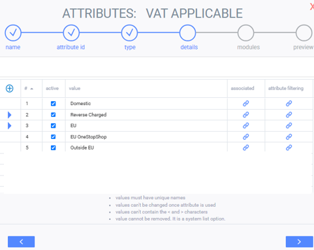Return to the type step
Image resolution: width=314 pixels, height=250 pixels.
pos(129,33)
